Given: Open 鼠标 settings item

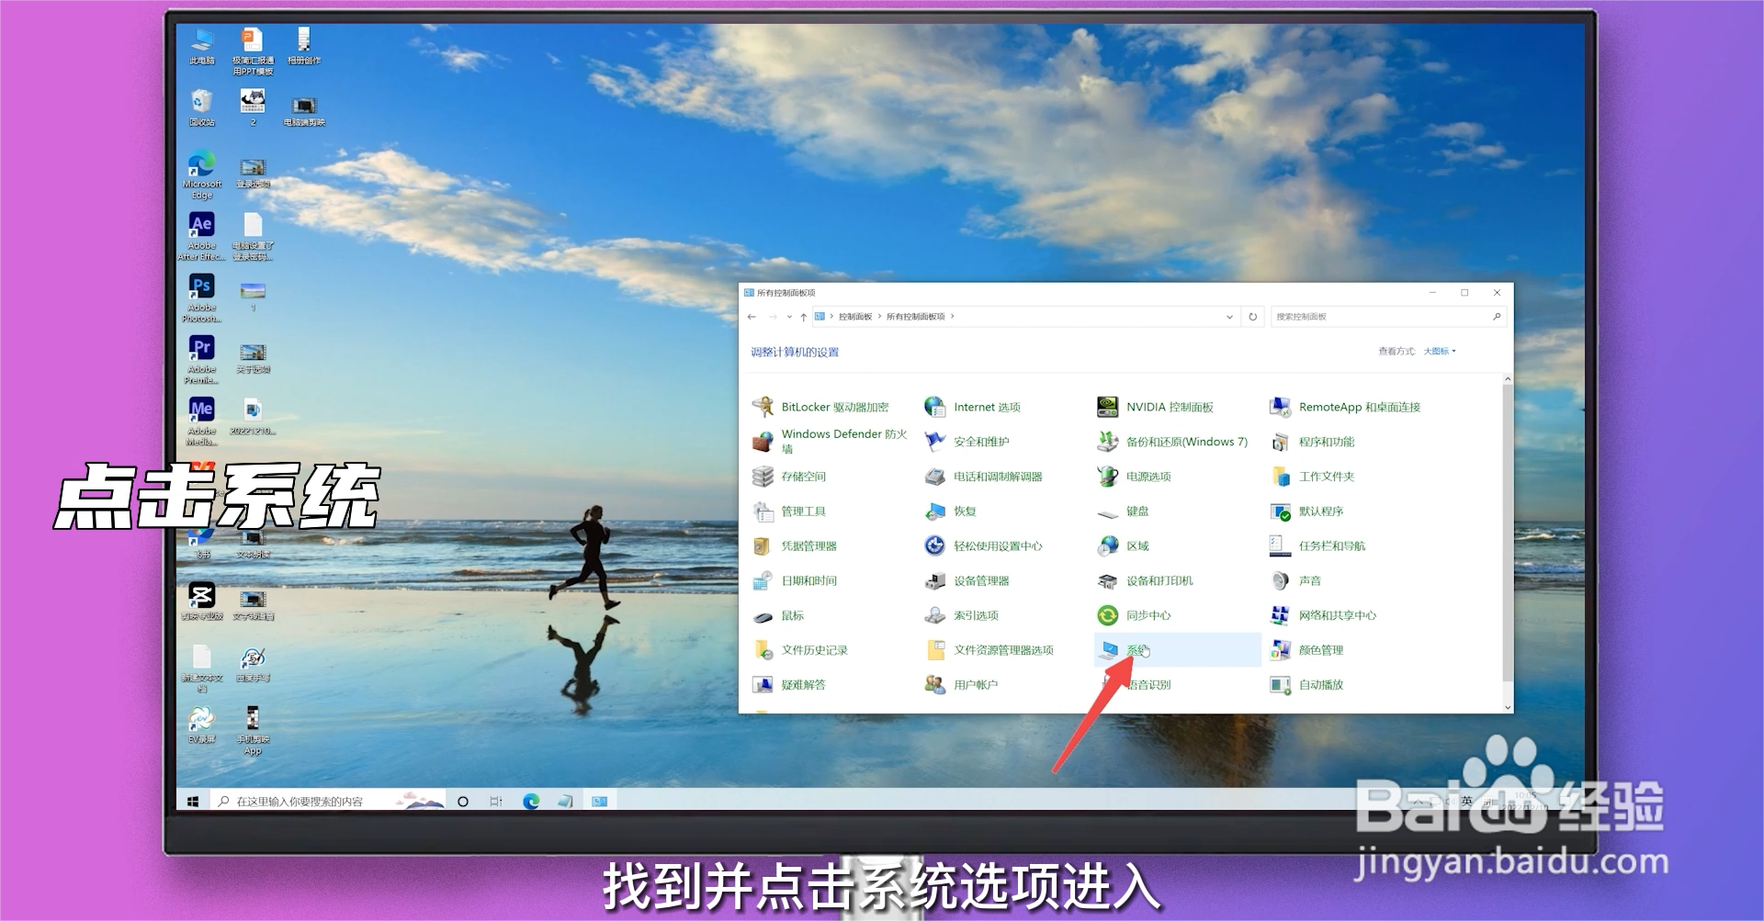Looking at the screenshot, I should click(x=779, y=616).
